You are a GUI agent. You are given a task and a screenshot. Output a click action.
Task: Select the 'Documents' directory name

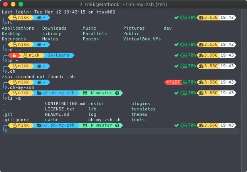14,39
